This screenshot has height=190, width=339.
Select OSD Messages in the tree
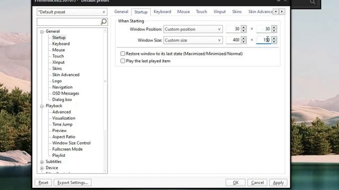66,93
